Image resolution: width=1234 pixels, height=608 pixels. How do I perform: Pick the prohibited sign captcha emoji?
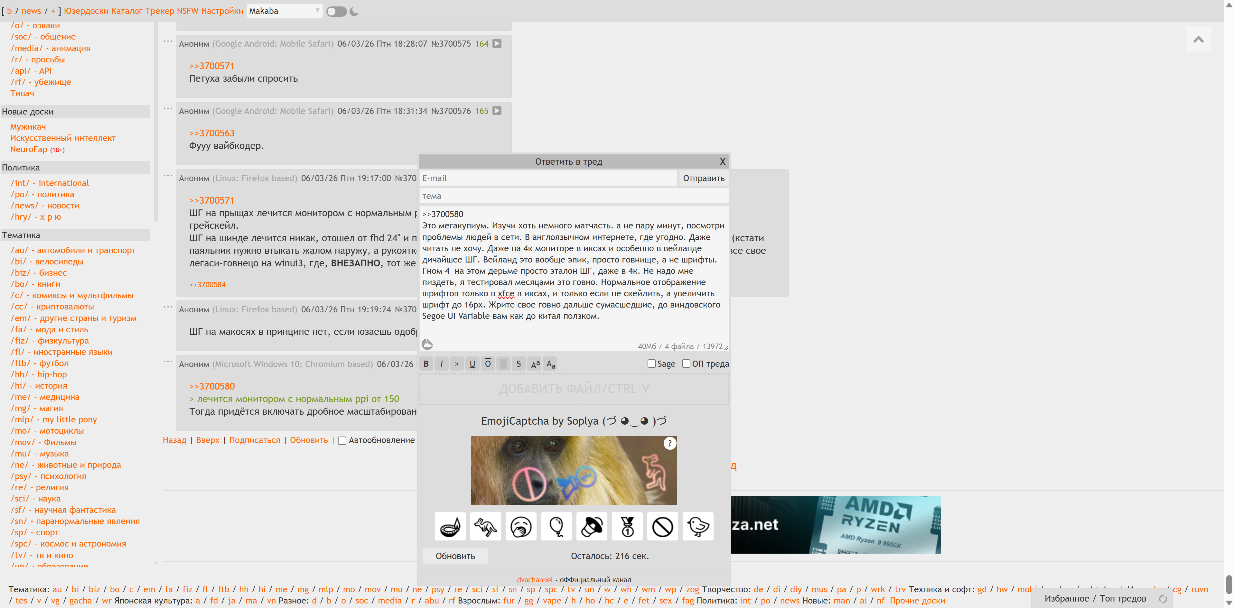pos(662,527)
